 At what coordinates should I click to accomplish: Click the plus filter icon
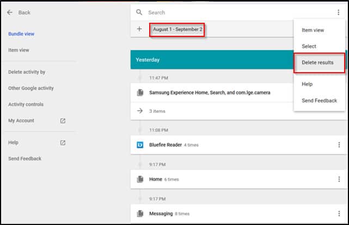139,29
